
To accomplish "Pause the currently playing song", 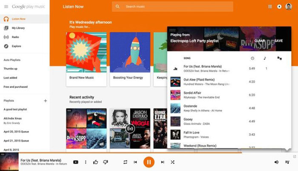I will point(149,162).
